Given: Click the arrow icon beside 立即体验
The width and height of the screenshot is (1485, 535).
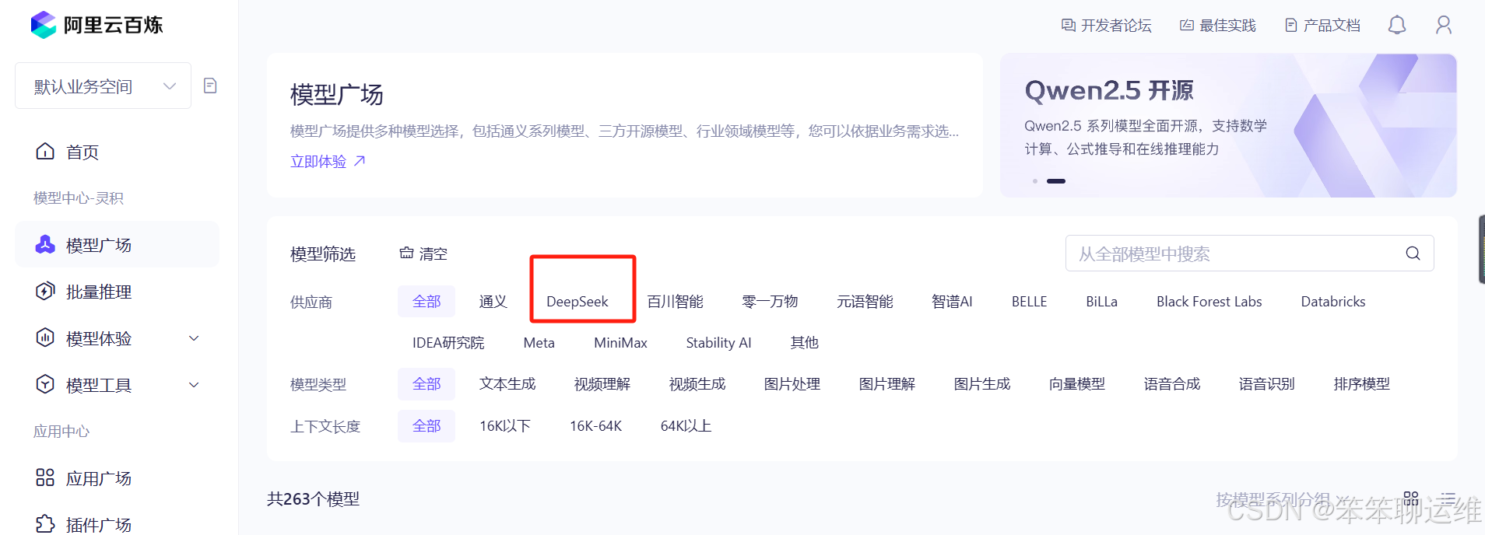Looking at the screenshot, I should coord(360,161).
